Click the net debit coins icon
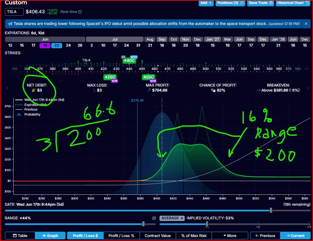Viewport: 313px width, 241px height. click(x=34, y=91)
